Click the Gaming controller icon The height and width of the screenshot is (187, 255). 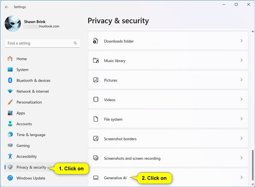click(10, 145)
